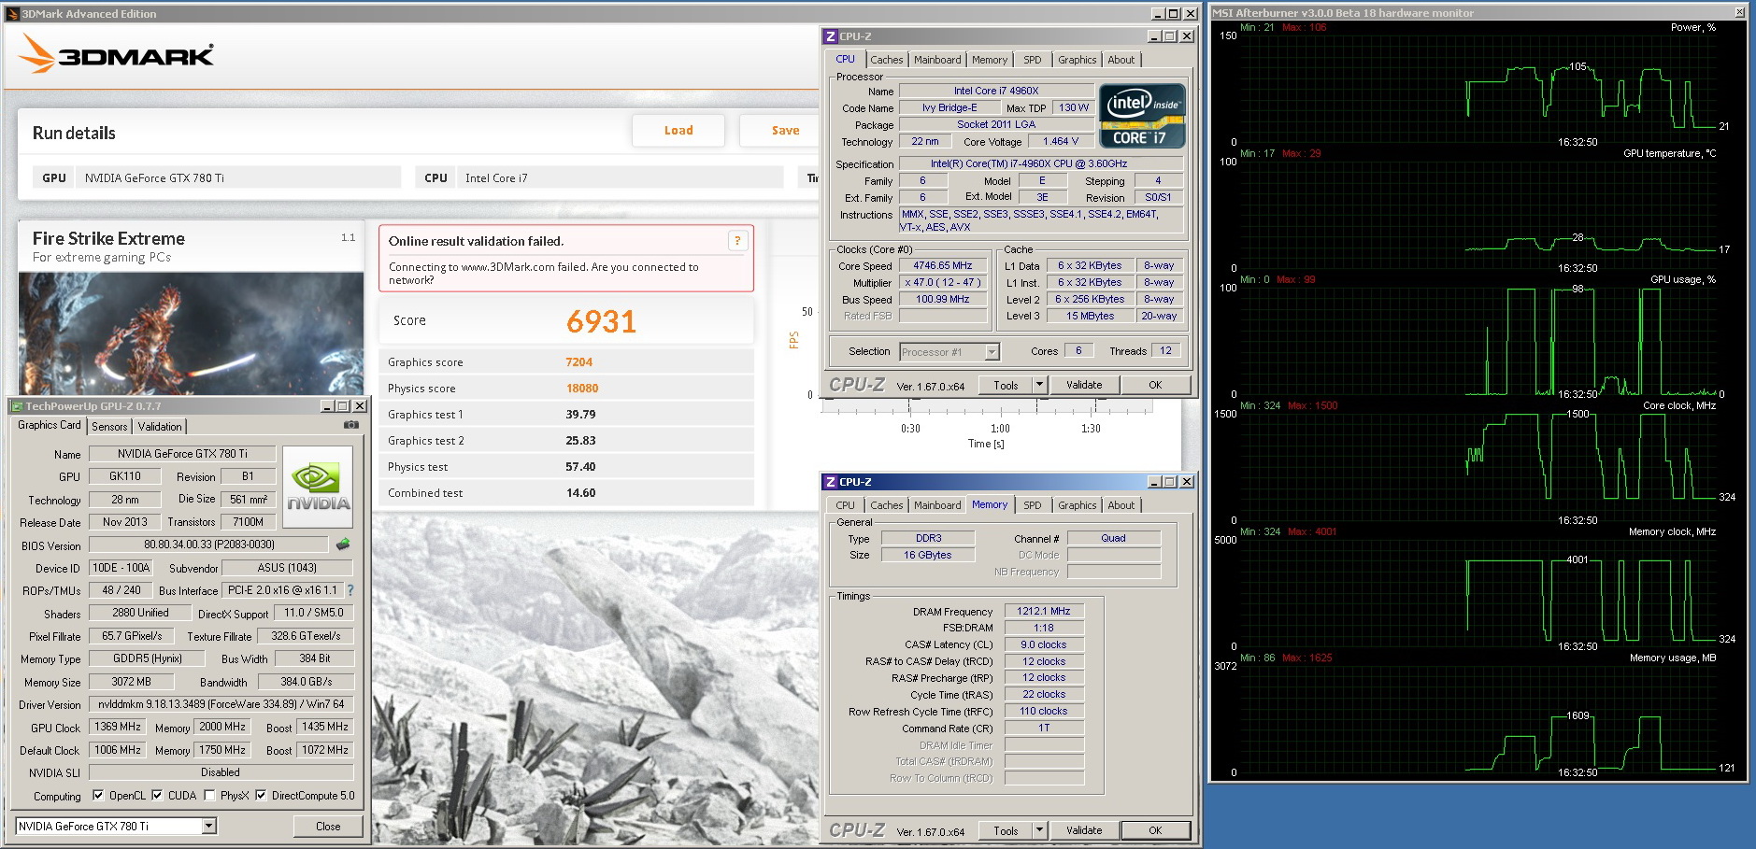This screenshot has width=1756, height=849.
Task: Click the Power % graph in Afterburner
Action: pos(1478,89)
